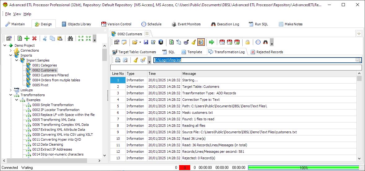Click the open folder icon in import toolbar
The image size is (365, 171).
pyautogui.click(x=134, y=42)
